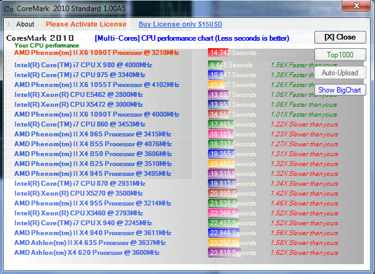Screen dimensions: 375x274
Task: Click the blue 10.647 Seconds bar
Action: tap(216, 75)
